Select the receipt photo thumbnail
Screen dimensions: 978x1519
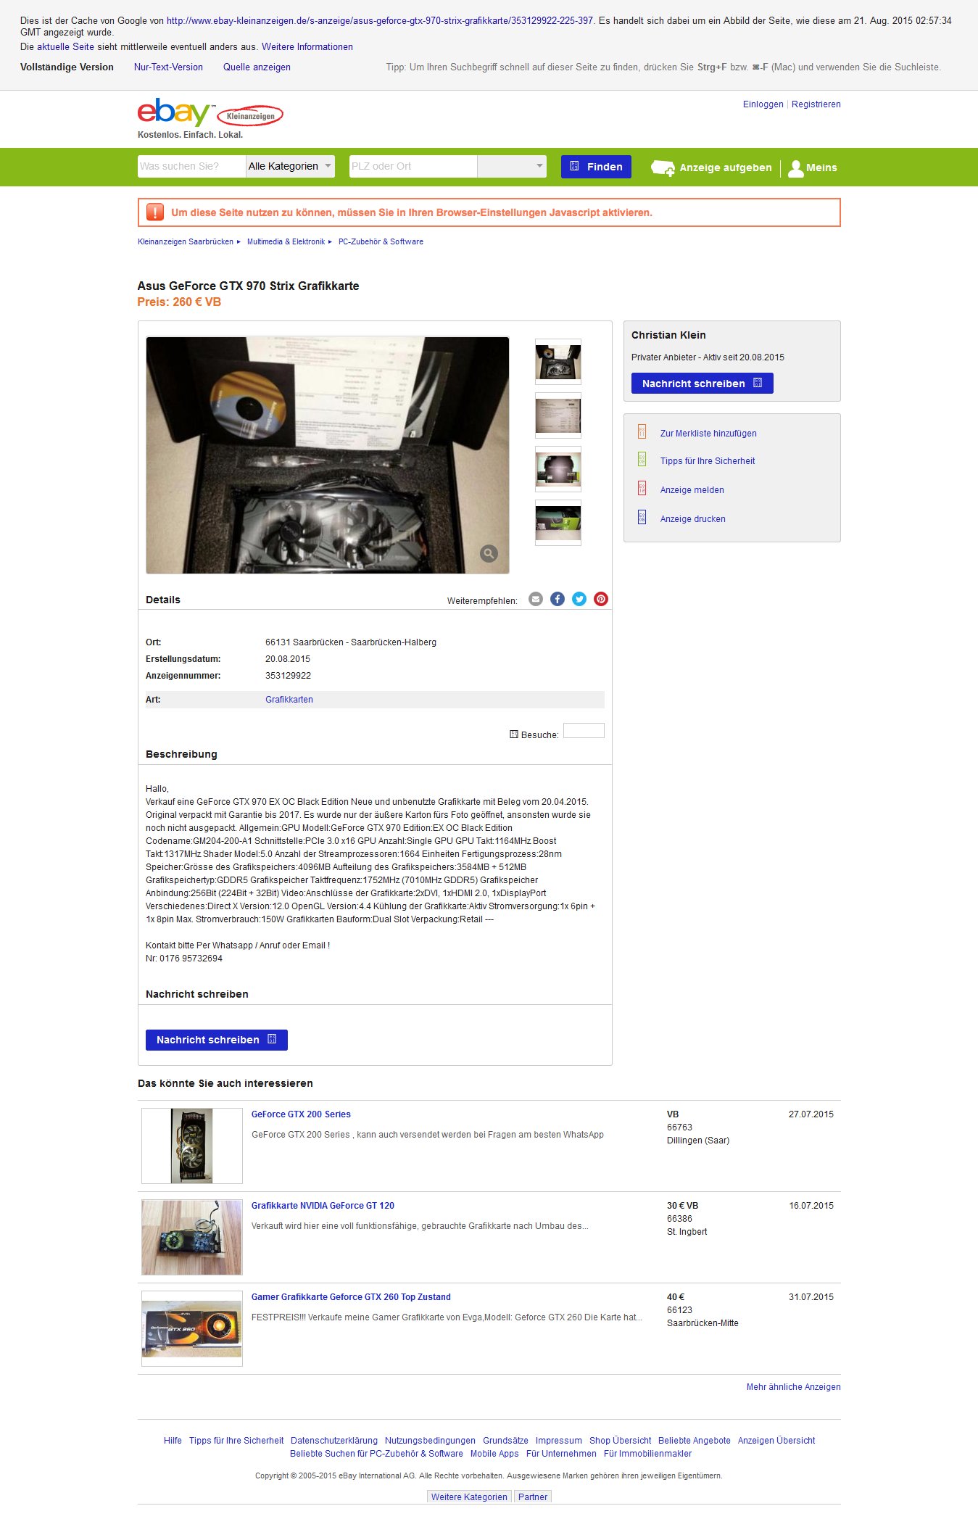tap(558, 415)
